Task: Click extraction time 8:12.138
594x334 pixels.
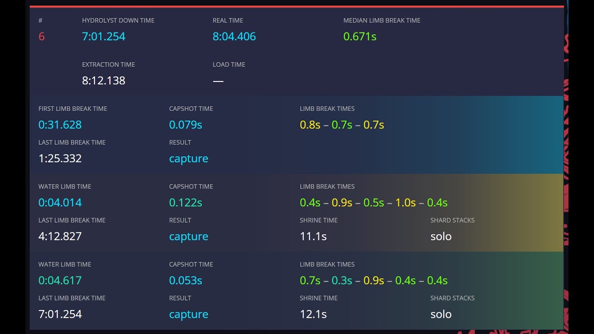Action: click(x=103, y=81)
